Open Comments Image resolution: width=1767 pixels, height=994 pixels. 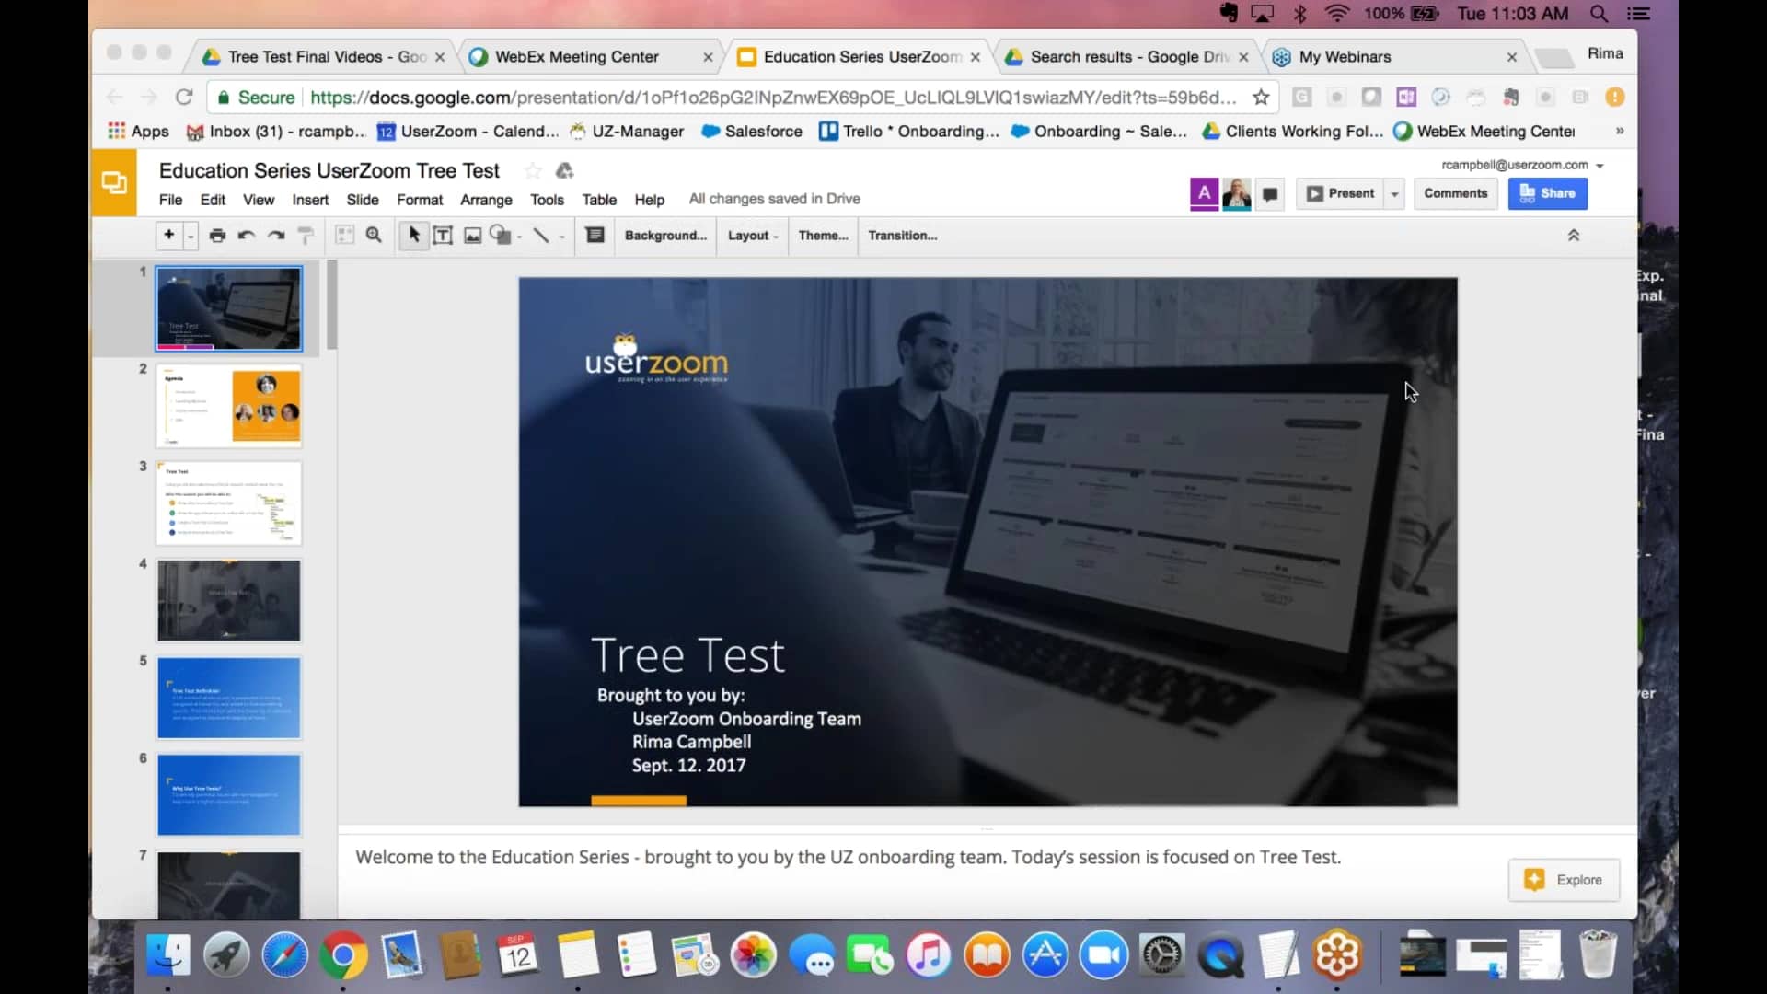(x=1455, y=193)
